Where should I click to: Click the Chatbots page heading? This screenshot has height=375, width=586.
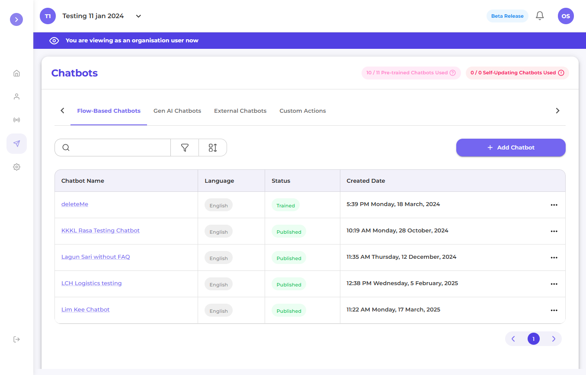(x=74, y=73)
